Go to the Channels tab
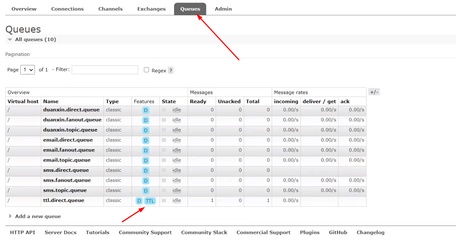The image size is (456, 247). (110, 9)
